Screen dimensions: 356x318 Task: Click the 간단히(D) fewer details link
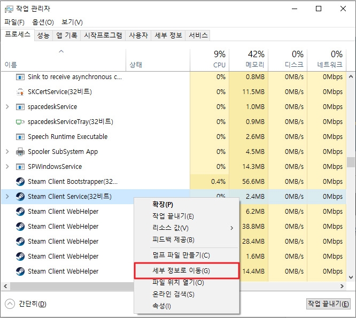(x=33, y=304)
